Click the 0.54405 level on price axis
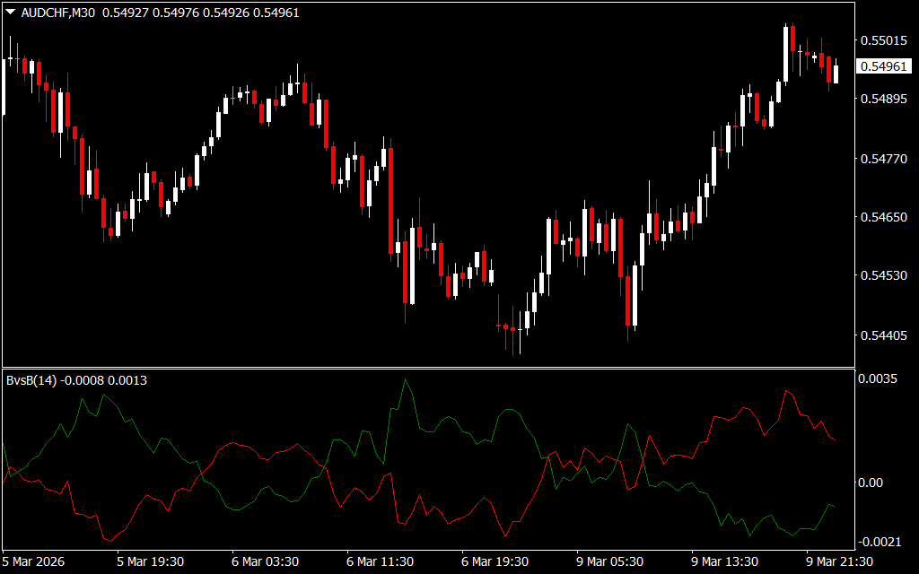The height and width of the screenshot is (574, 919). (882, 335)
